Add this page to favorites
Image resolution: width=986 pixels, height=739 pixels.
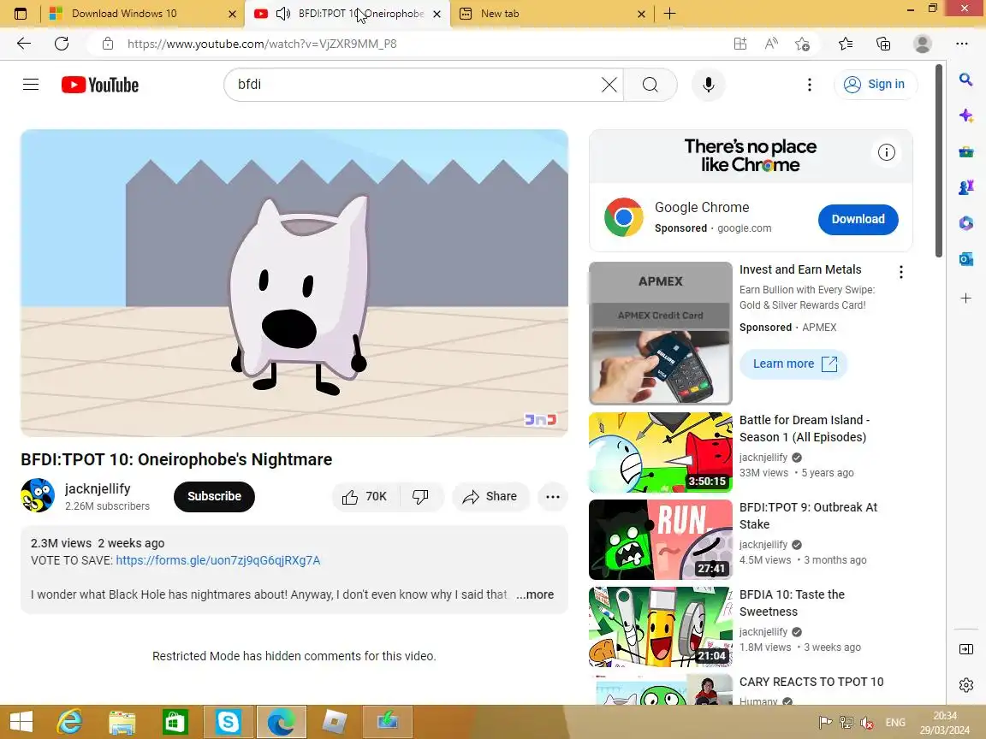pyautogui.click(x=802, y=44)
